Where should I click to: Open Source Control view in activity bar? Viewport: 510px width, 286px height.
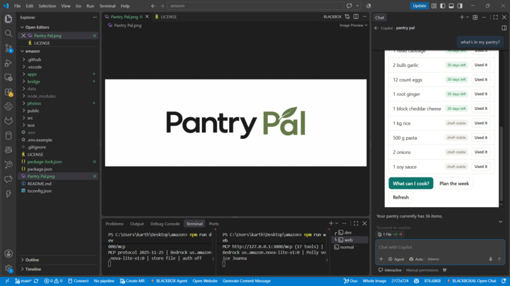coord(8,48)
